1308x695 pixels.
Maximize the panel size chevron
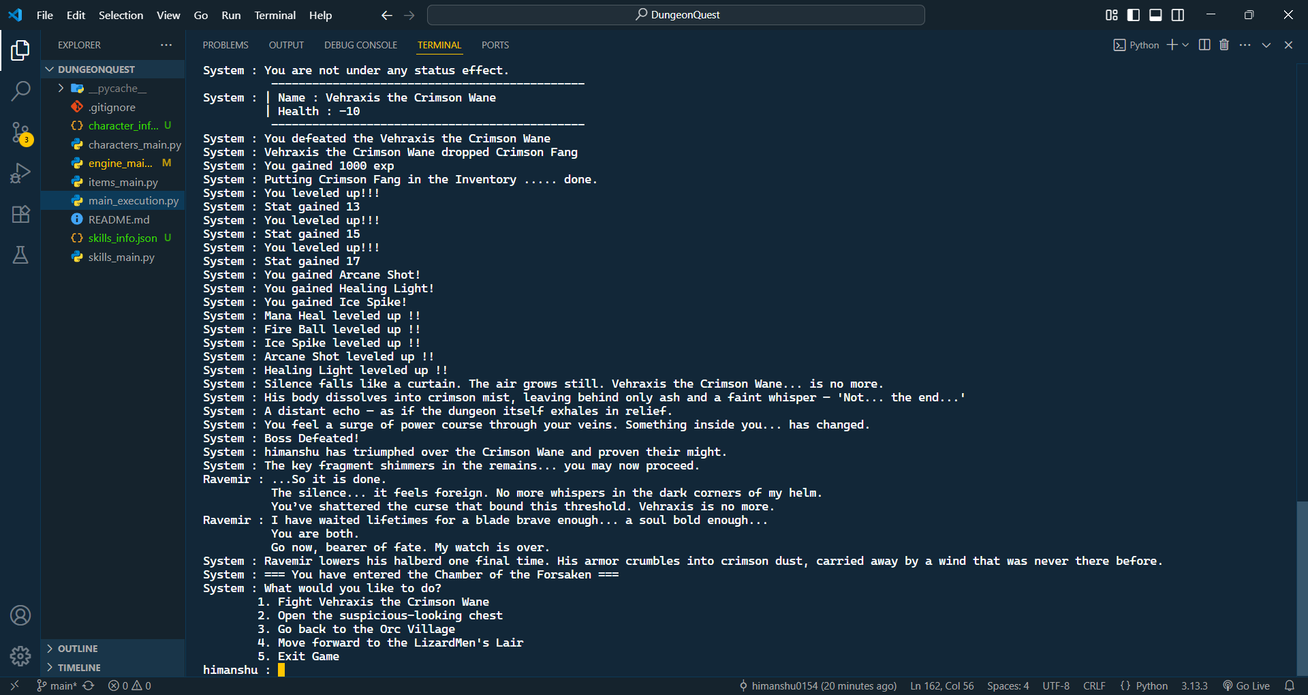pos(1266,45)
